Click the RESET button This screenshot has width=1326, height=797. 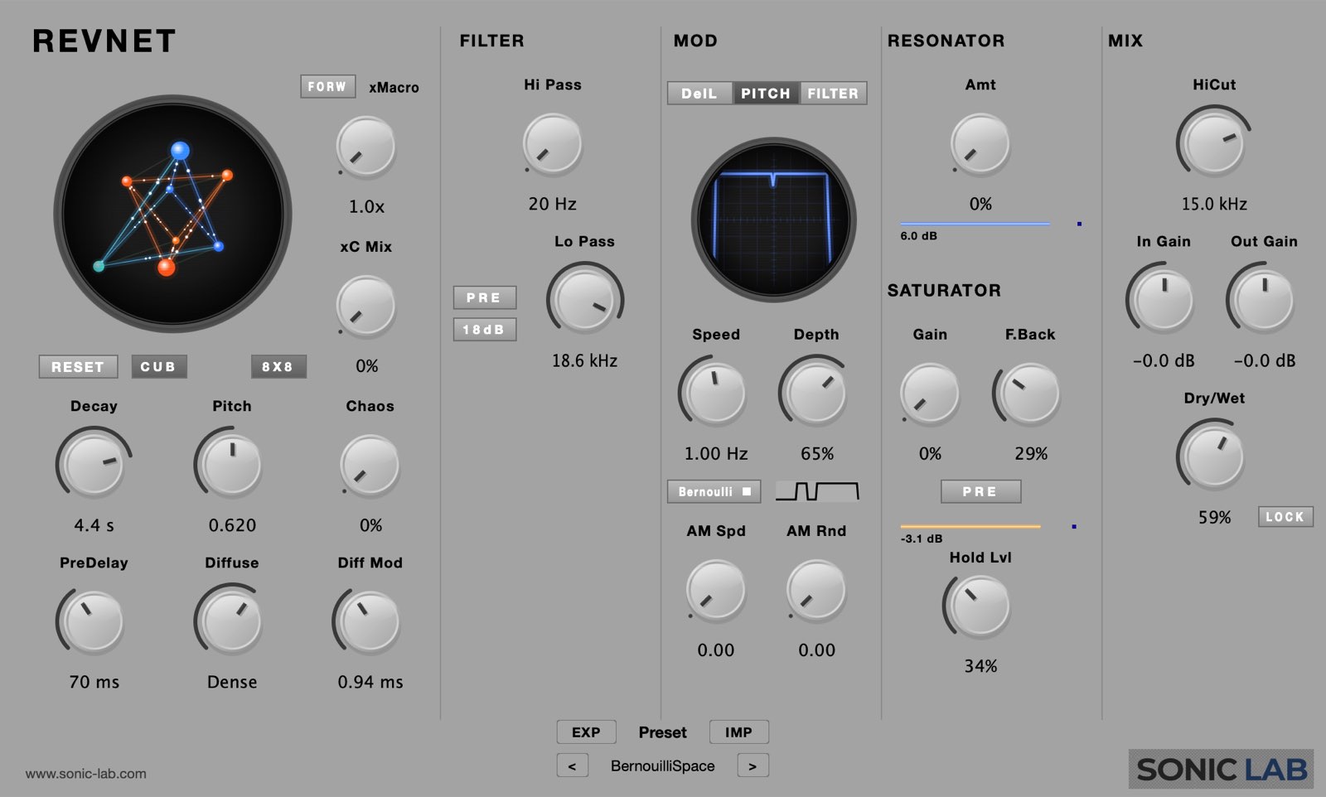click(78, 366)
